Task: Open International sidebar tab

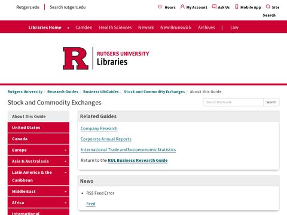Action: 38,212
